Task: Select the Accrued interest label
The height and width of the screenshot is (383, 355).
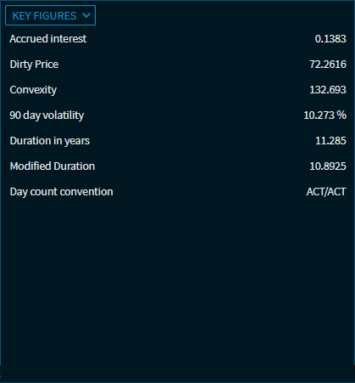Action: point(48,39)
